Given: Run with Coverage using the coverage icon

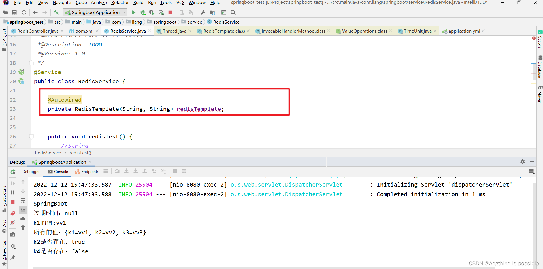Looking at the screenshot, I should [x=152, y=12].
